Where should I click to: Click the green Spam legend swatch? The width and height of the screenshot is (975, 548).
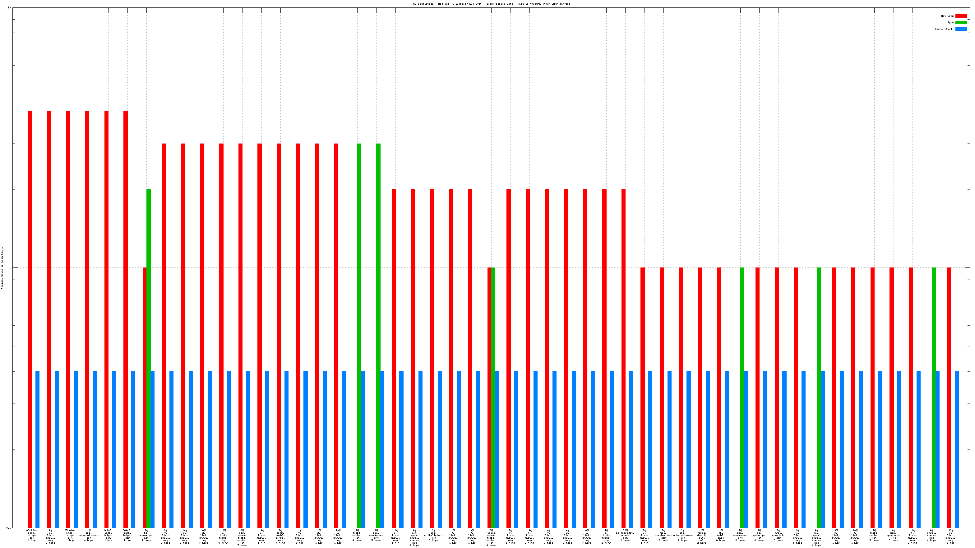pos(961,22)
